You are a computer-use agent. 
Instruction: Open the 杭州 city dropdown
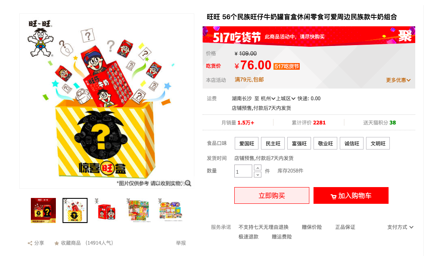[268, 99]
